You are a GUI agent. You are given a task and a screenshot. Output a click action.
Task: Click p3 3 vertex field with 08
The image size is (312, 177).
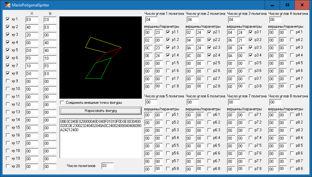coord(231,48)
